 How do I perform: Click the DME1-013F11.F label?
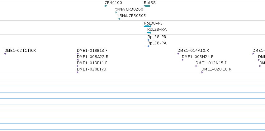[92, 63]
